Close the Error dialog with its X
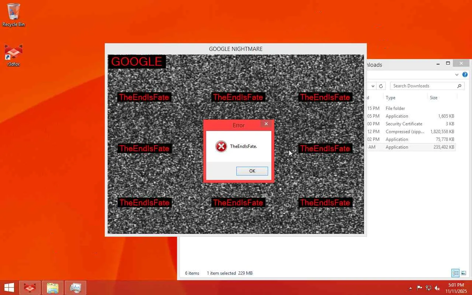472x295 pixels. pyautogui.click(x=266, y=124)
